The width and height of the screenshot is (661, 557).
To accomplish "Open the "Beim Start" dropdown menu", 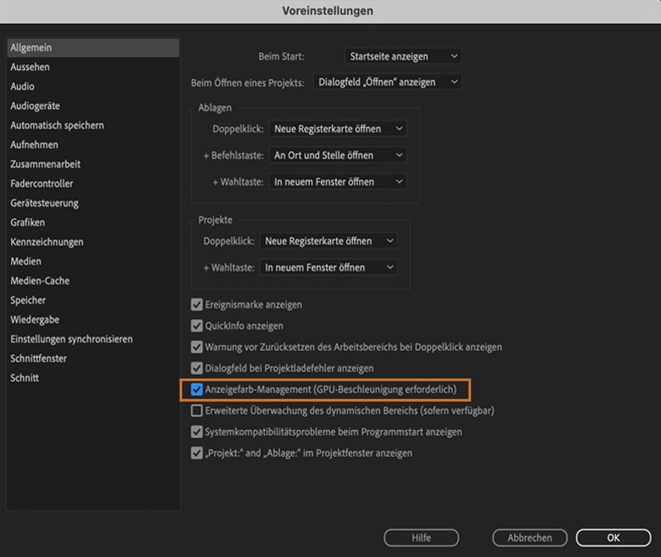I will [403, 56].
